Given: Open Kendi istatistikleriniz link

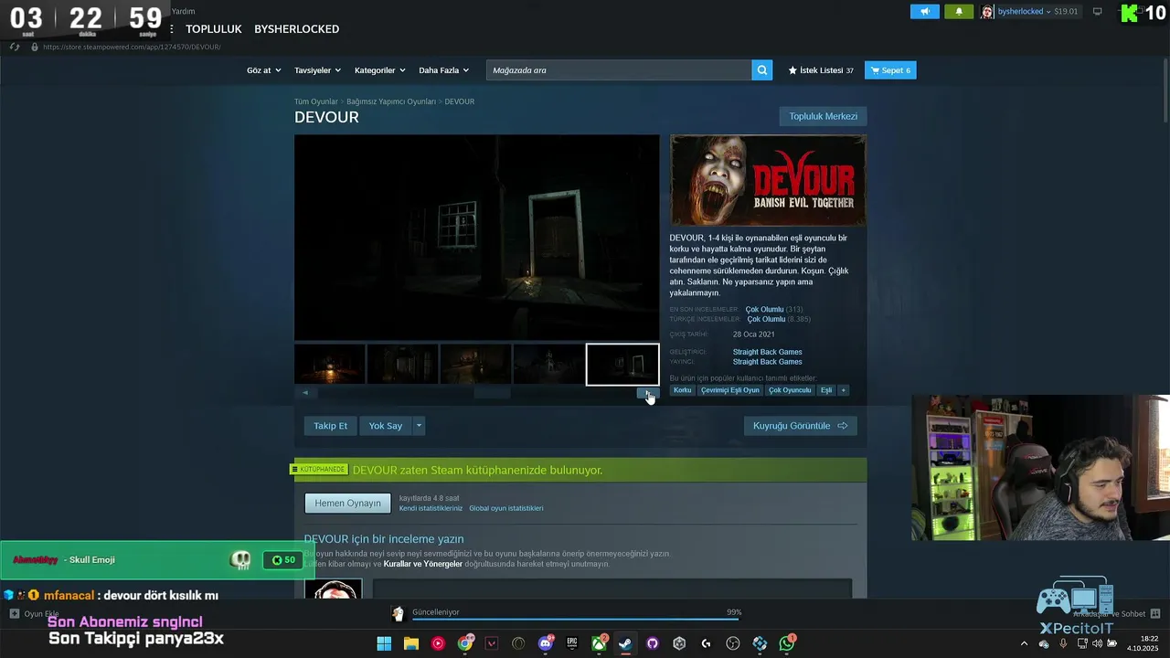Looking at the screenshot, I should click(x=431, y=508).
